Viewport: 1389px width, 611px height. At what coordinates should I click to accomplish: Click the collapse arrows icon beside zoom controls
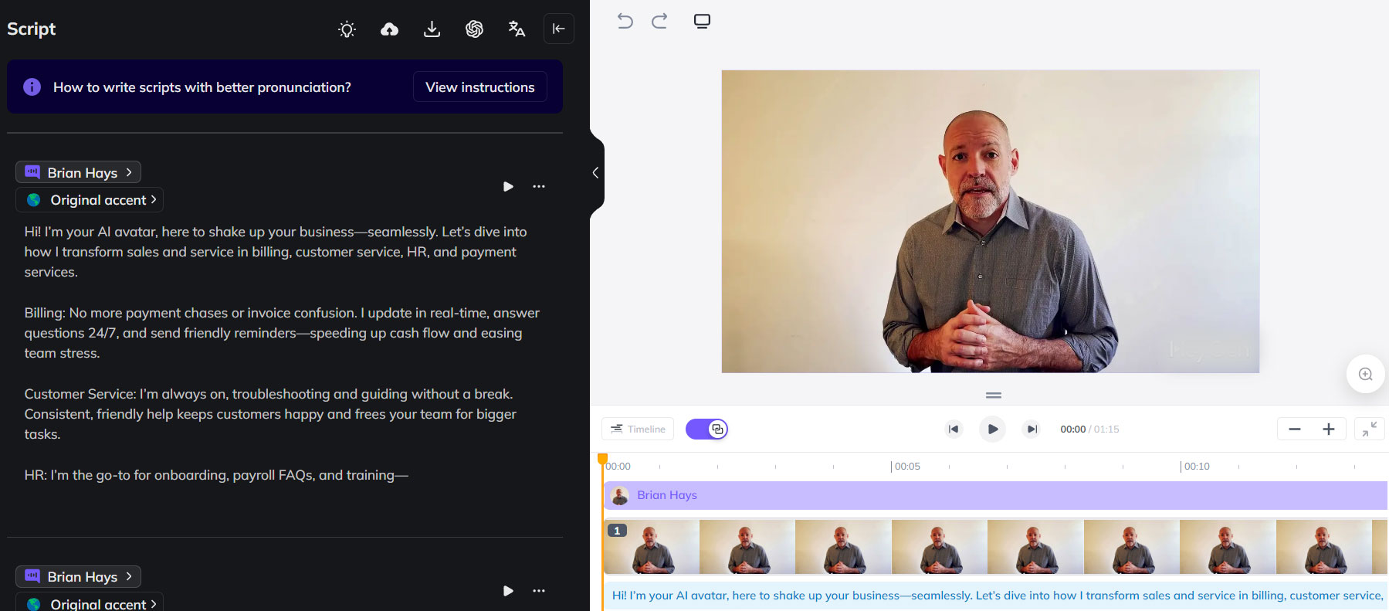tap(1370, 429)
